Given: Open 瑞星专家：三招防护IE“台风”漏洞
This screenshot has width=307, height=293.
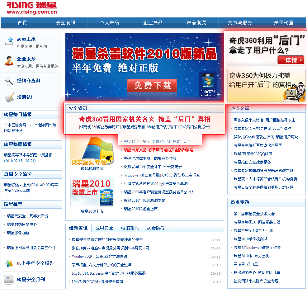Looking at the screenshot, I should (x=262, y=129).
